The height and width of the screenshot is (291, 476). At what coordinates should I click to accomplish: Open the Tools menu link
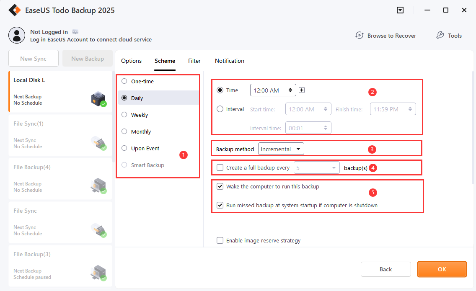coord(455,36)
